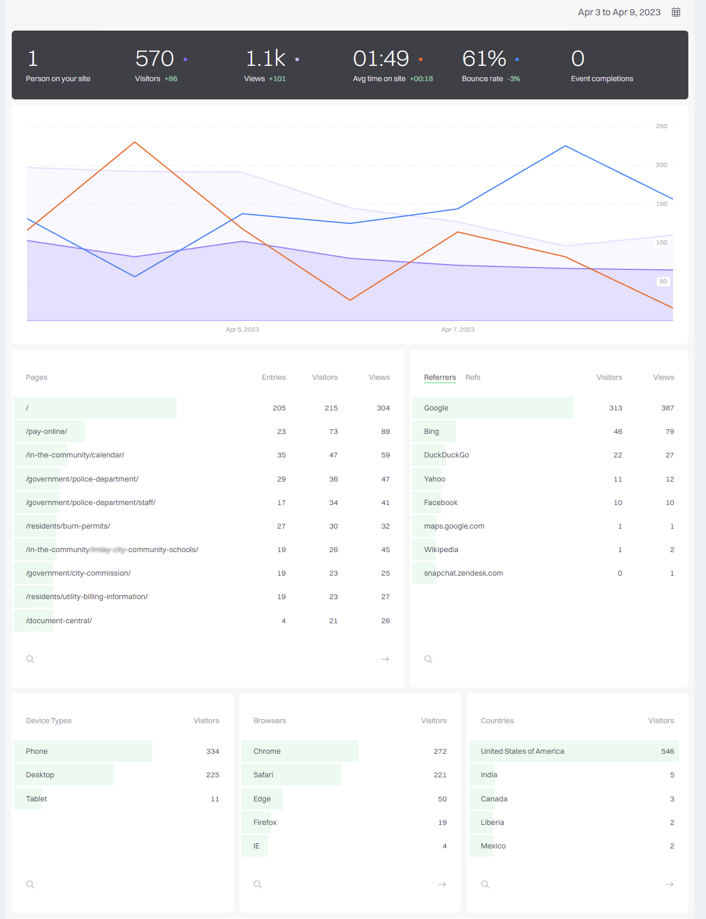
Task: Click search icon under Browsers list
Action: point(258,884)
